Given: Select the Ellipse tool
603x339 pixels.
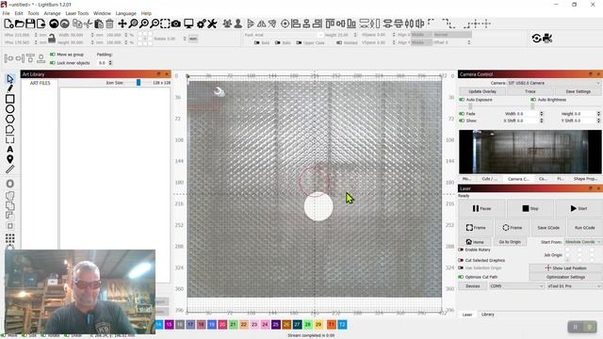Looking at the screenshot, I should (x=10, y=109).
